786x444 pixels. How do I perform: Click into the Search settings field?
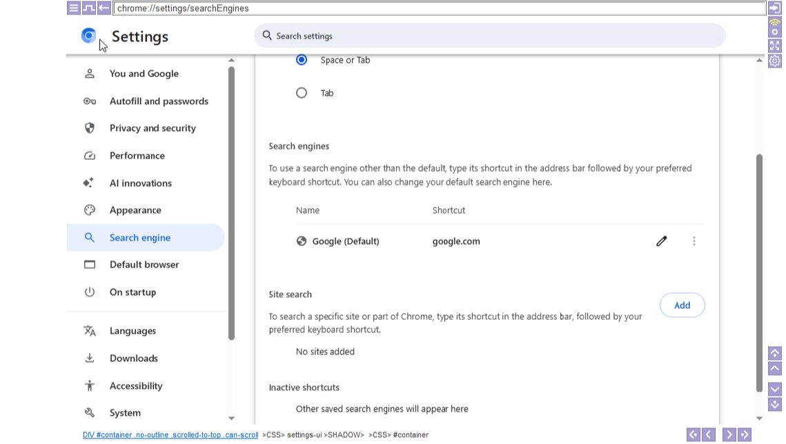point(490,36)
